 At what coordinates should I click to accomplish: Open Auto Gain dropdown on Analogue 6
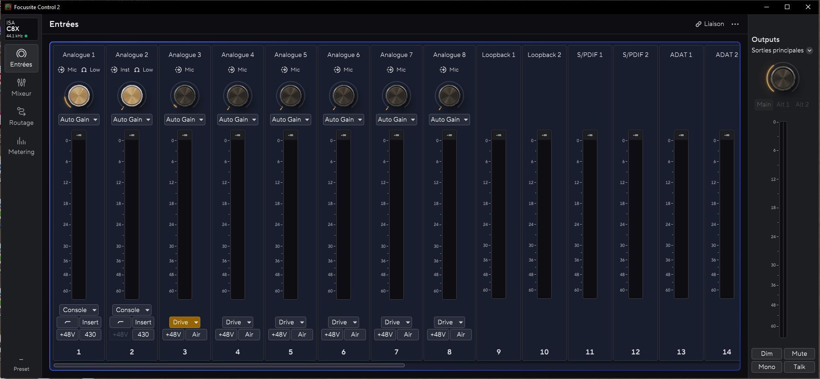pos(344,119)
